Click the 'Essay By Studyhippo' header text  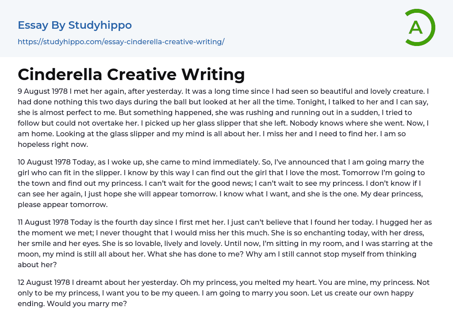pyautogui.click(x=75, y=25)
